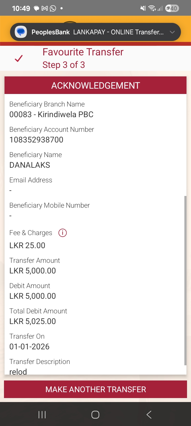Tap the Fee & Charges info icon
Viewport: 191px width, 426px height.
(63, 233)
